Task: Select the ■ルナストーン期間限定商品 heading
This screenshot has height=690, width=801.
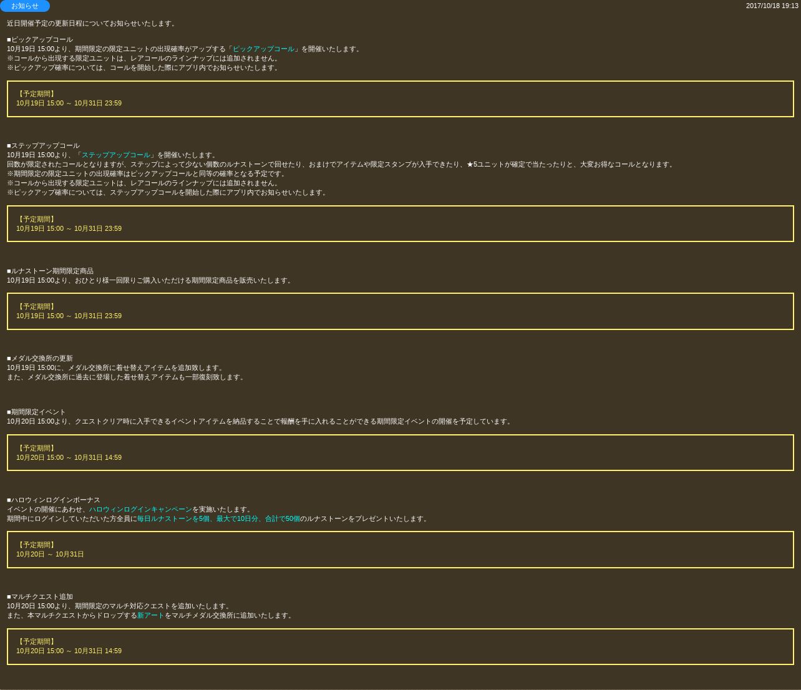Action: [x=50, y=271]
